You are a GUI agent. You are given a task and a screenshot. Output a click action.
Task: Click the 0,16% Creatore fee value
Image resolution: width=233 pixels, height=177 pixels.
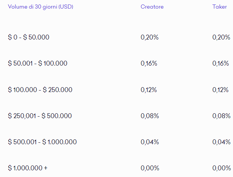(149, 63)
